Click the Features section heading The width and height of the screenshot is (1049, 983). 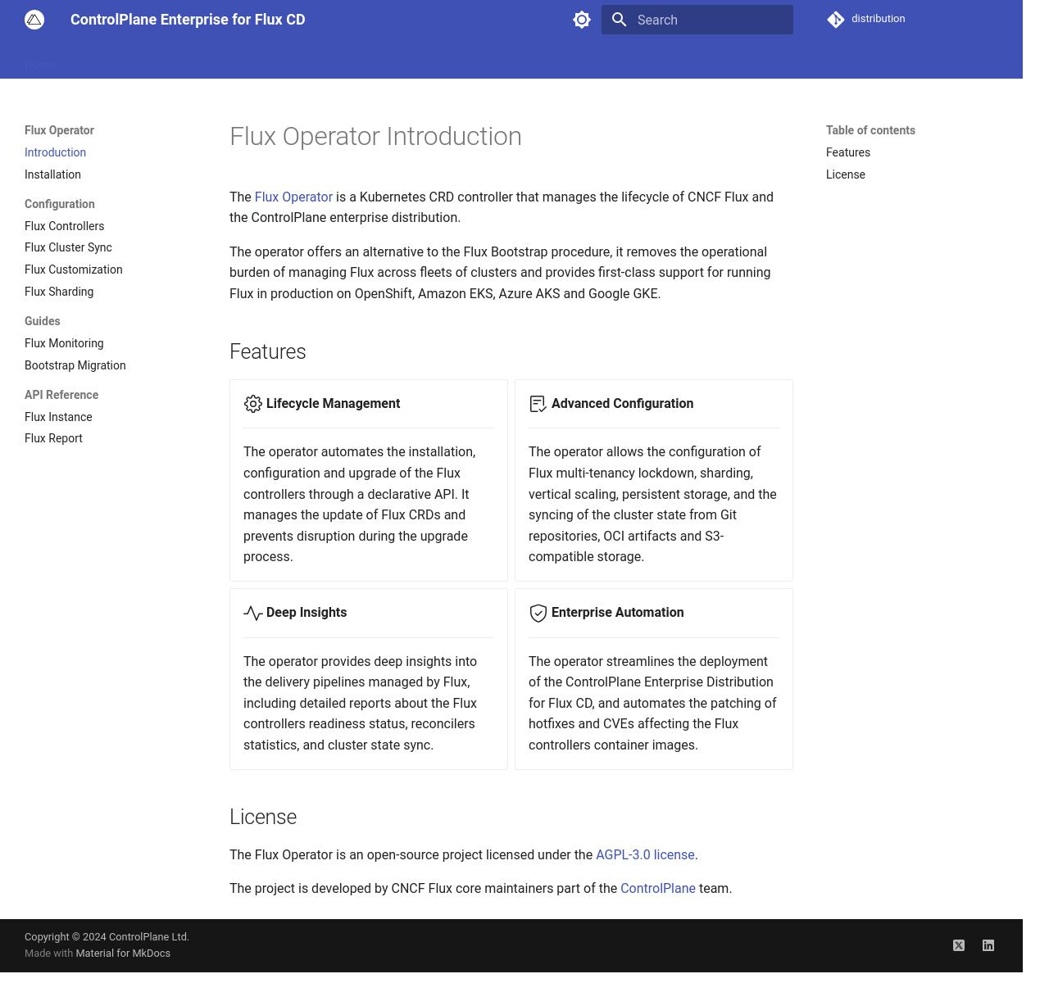[268, 351]
